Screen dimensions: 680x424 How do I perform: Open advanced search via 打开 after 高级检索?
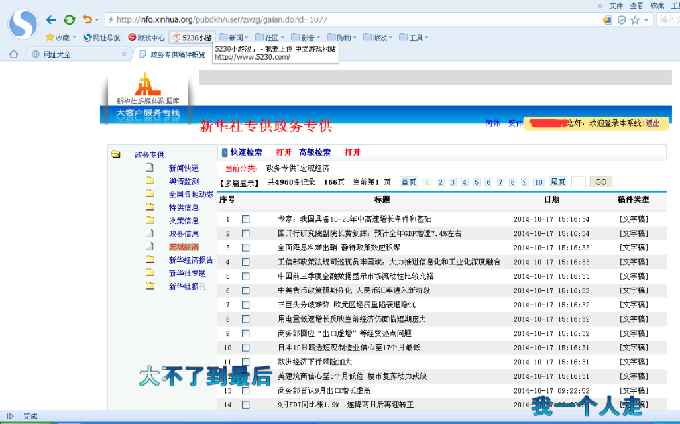tap(352, 152)
